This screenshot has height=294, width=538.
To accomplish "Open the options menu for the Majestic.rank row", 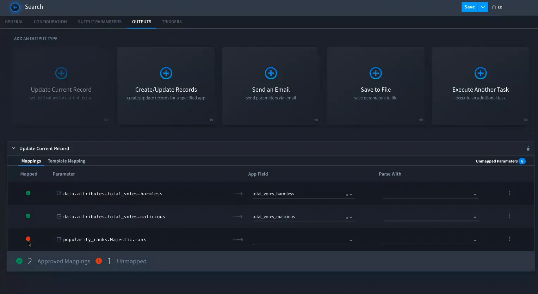I will (509, 239).
